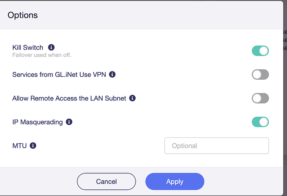
Task: Click the MTU label text
Action: 20,146
